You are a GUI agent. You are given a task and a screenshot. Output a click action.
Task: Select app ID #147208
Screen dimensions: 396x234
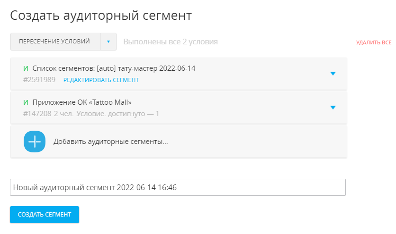(37, 114)
